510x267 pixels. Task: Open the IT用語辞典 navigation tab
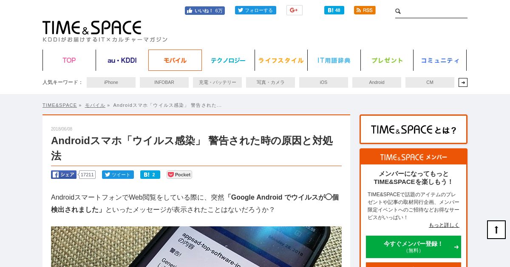(x=334, y=60)
